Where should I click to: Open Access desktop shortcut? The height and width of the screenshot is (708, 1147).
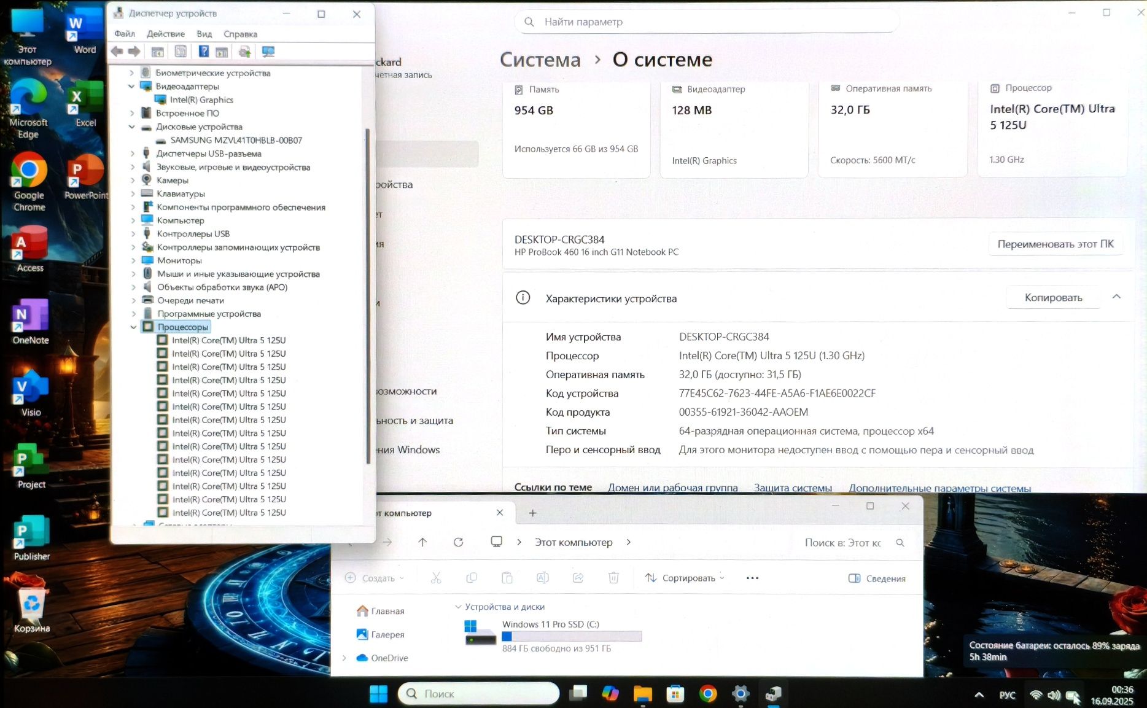(x=30, y=249)
